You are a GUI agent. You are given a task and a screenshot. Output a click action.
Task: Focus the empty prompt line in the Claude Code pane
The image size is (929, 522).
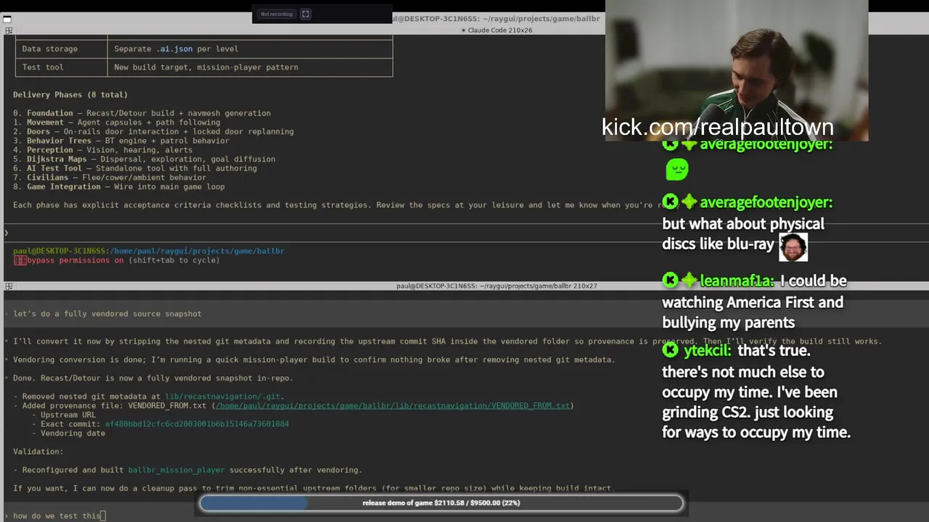pyautogui.click(x=464, y=233)
